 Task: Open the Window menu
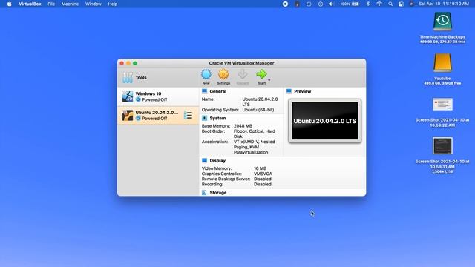(93, 4)
